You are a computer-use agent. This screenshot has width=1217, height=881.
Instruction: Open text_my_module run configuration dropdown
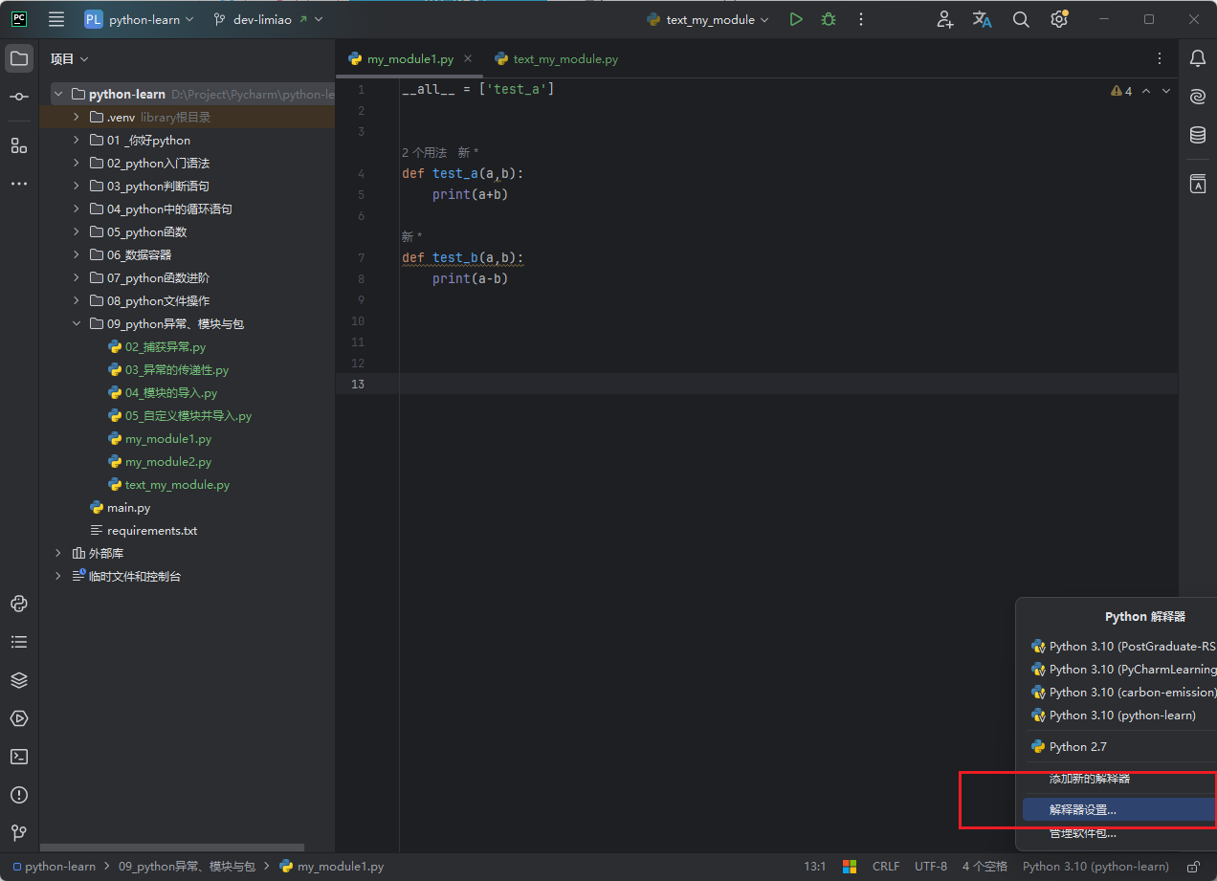click(708, 19)
